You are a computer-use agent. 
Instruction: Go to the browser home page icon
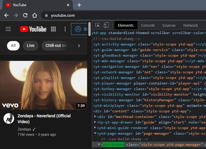tap(35, 15)
